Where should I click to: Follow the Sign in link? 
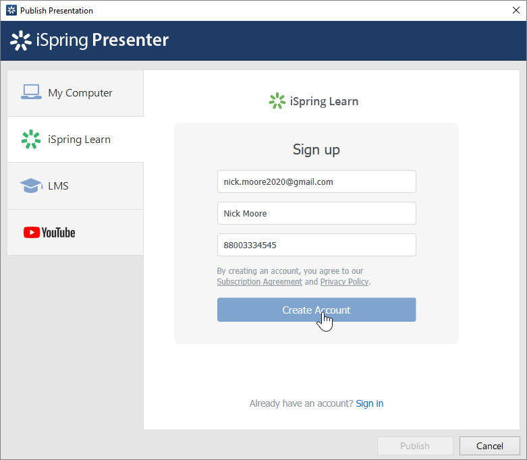[x=370, y=403]
